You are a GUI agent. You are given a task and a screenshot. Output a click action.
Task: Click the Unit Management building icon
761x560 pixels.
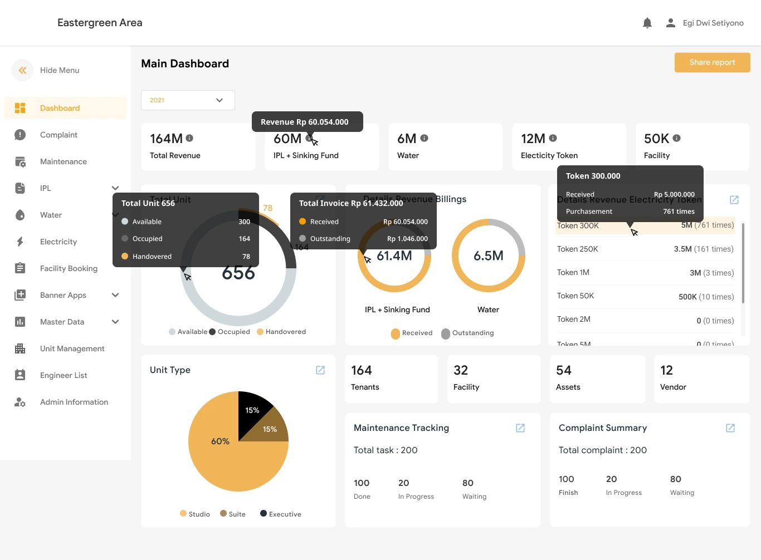(x=20, y=348)
